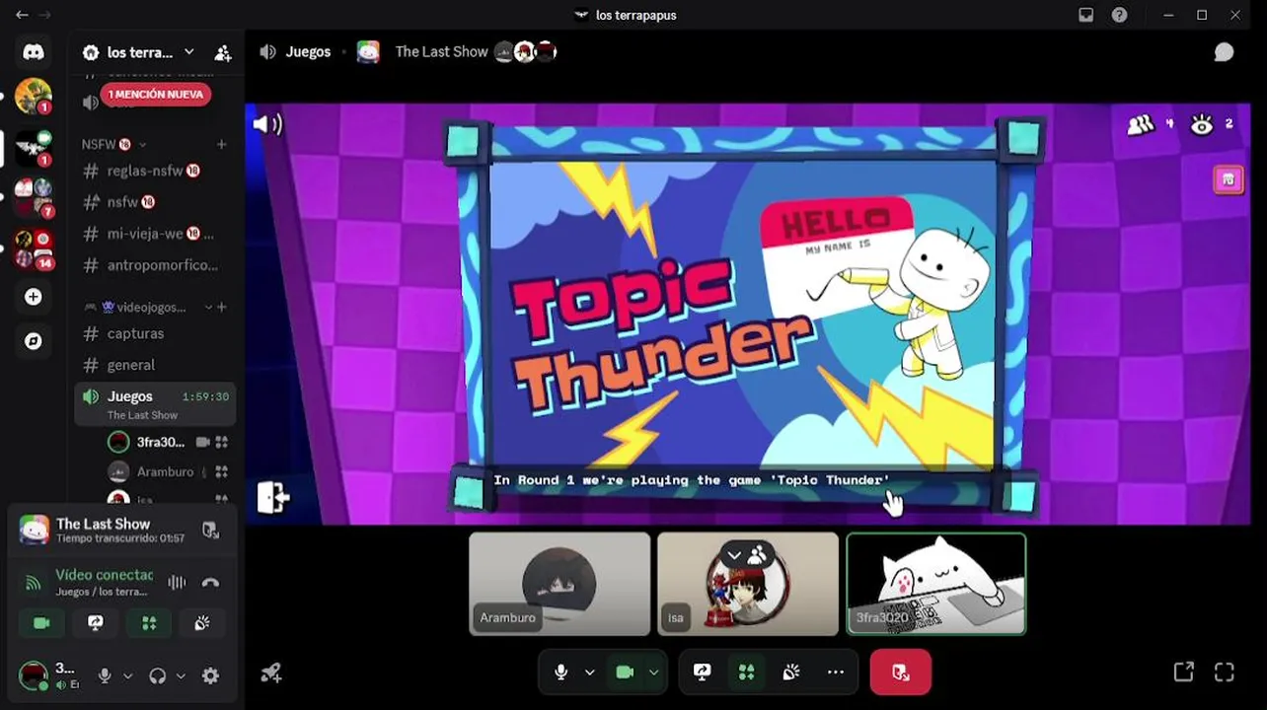
Task: Deafen using headphones icon in user panel
Action: point(158,675)
